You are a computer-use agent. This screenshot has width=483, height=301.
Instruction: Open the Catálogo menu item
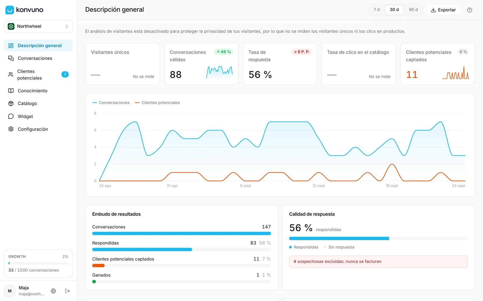click(x=38, y=104)
